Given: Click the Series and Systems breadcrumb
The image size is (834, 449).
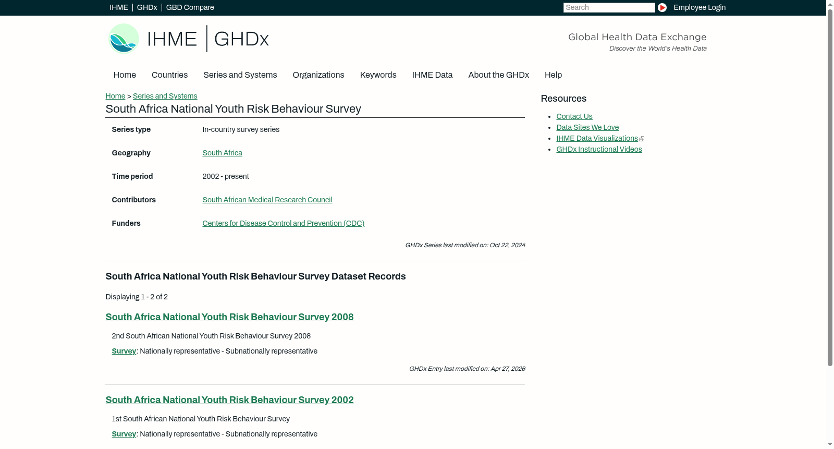Looking at the screenshot, I should [x=165, y=96].
